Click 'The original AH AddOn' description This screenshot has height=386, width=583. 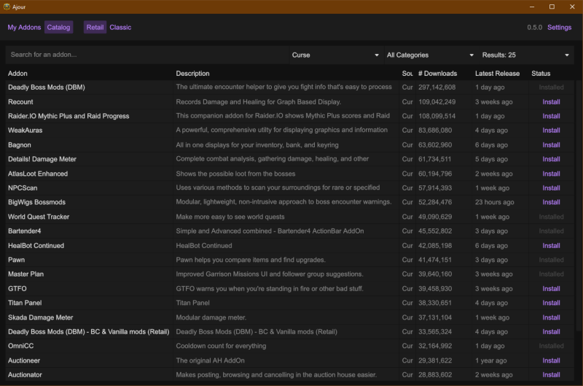210,360
